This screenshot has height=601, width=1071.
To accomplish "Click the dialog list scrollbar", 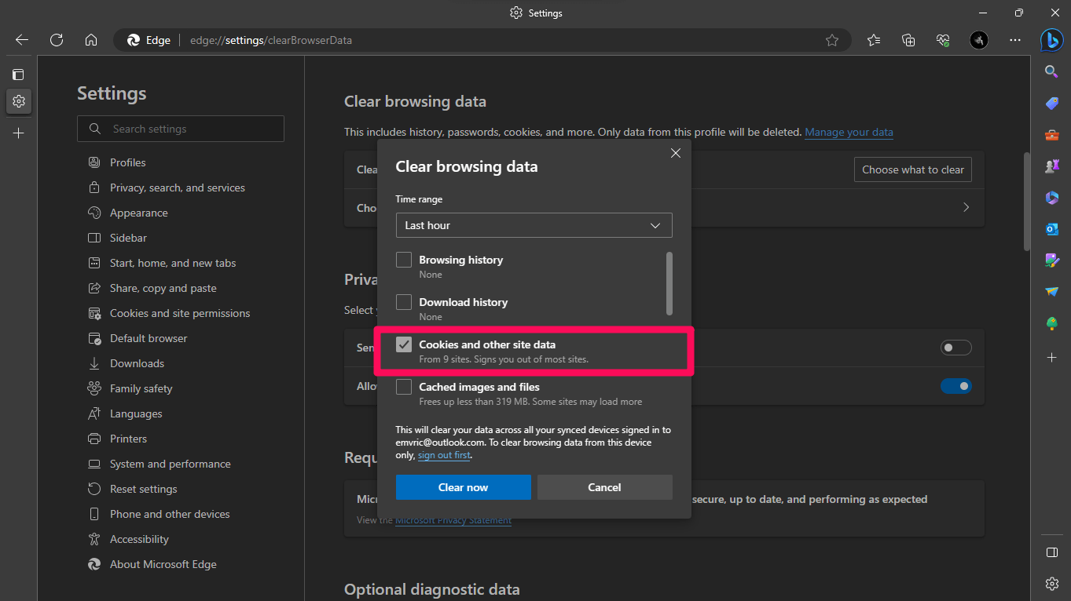I will tap(669, 282).
